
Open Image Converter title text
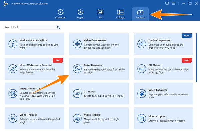click(30, 89)
